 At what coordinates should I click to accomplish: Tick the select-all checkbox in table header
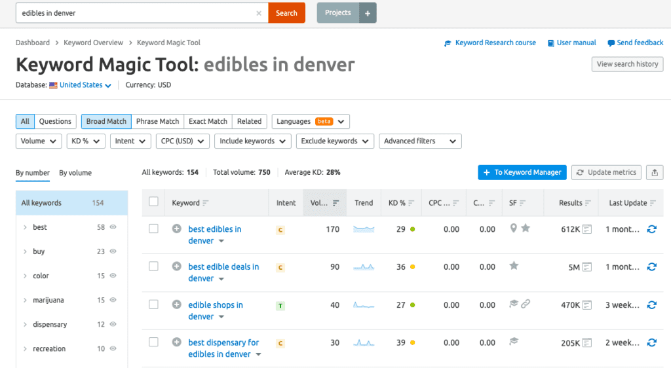click(153, 202)
